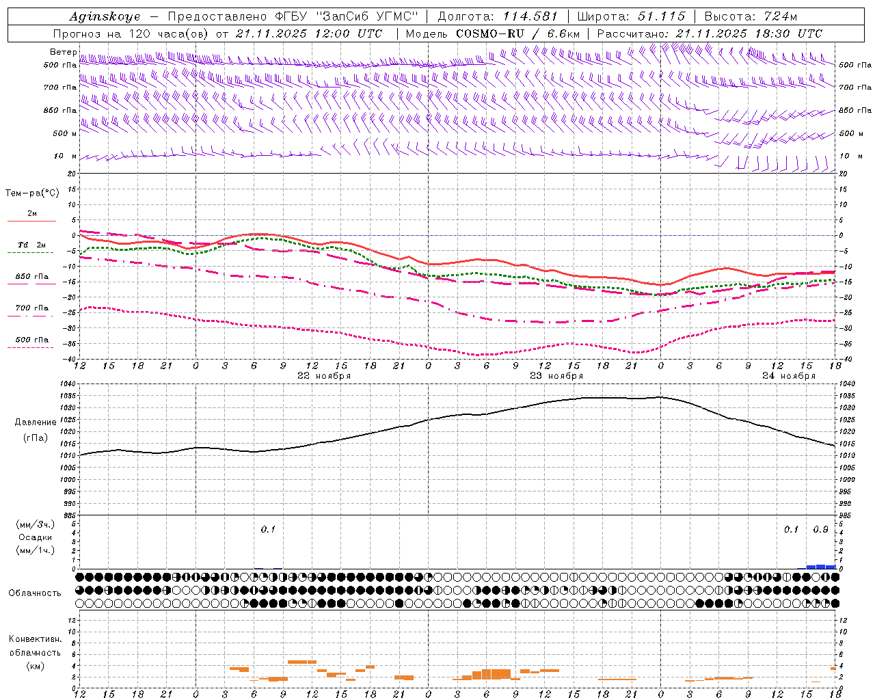Image resolution: width=875 pixels, height=700 pixels.
Task: Select the elevation text Высота: 724м
Action: pos(751,16)
